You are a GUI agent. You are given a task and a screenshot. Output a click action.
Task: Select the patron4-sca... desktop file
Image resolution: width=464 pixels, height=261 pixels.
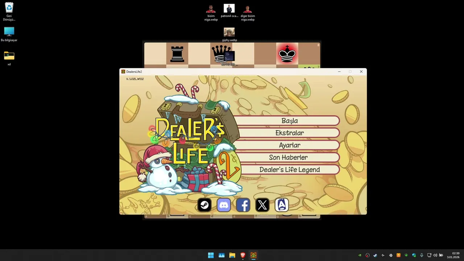coord(229,11)
